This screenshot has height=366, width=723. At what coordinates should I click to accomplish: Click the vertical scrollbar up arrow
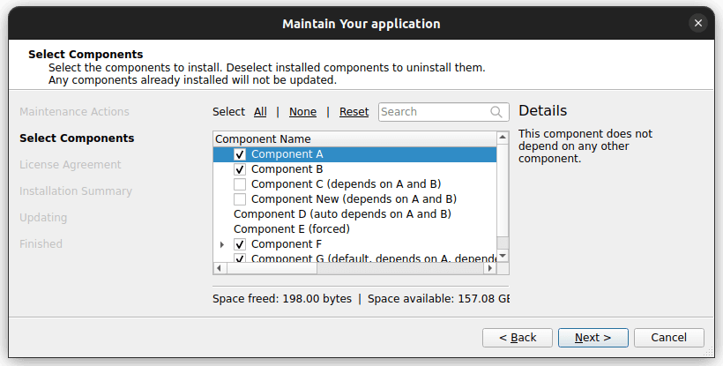click(x=503, y=138)
